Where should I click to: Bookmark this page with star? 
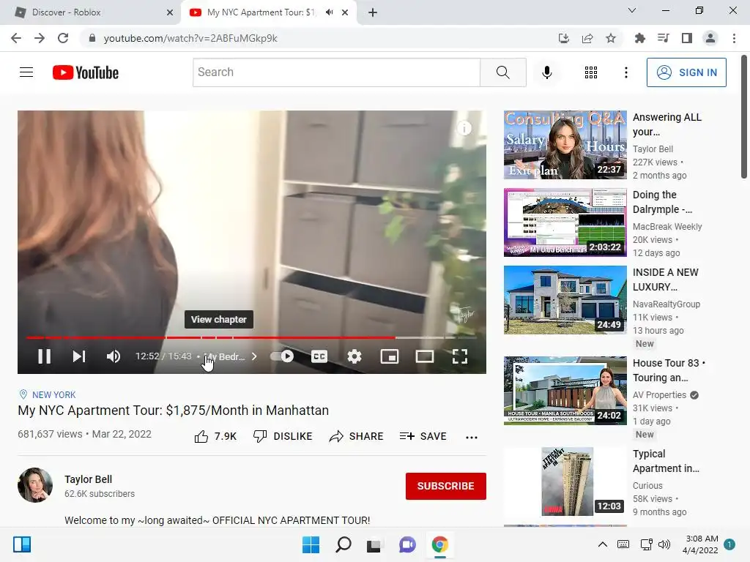(x=611, y=38)
